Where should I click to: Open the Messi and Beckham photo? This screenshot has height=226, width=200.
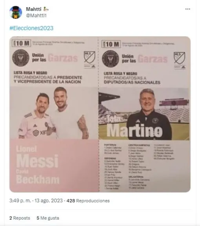54,113
